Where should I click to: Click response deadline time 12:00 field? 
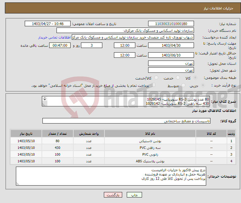coord(125,45)
